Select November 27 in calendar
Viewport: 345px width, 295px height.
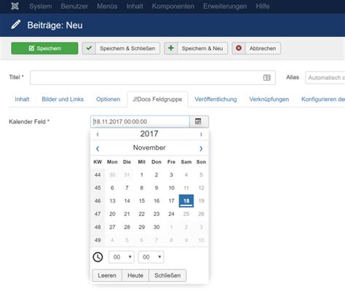(112, 227)
